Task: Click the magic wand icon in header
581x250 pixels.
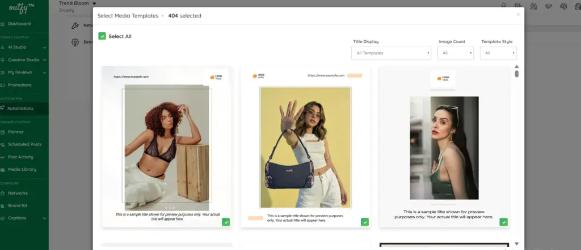Action: 533,6
